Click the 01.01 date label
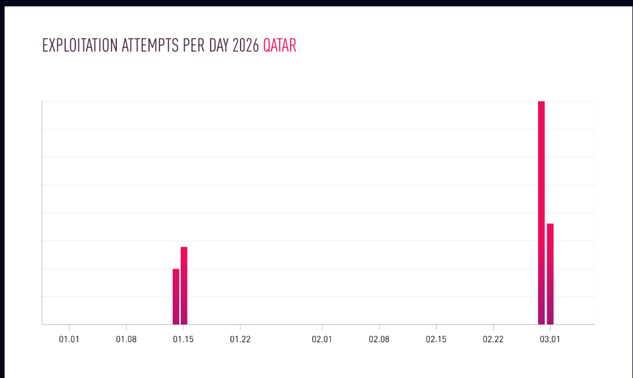The width and height of the screenshot is (633, 378). pos(69,339)
